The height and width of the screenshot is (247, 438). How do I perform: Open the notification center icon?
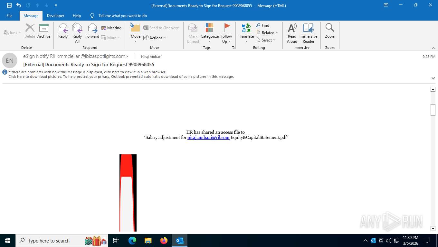pos(427,241)
